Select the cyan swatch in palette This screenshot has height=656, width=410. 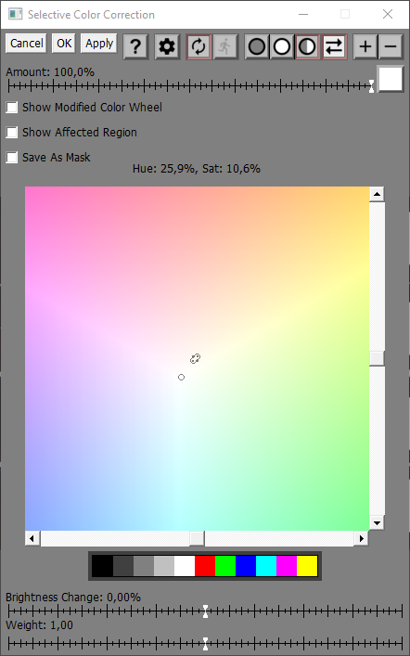click(266, 566)
